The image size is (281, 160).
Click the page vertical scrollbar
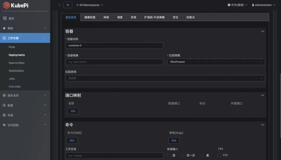[x=280, y=105]
